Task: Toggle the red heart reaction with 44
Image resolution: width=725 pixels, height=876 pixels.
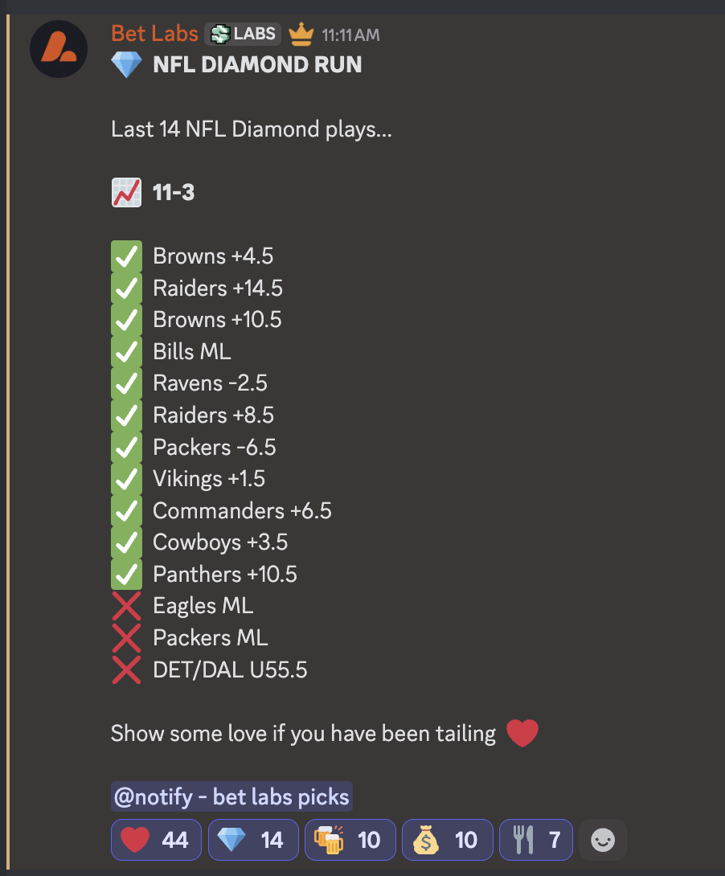Action: click(156, 840)
